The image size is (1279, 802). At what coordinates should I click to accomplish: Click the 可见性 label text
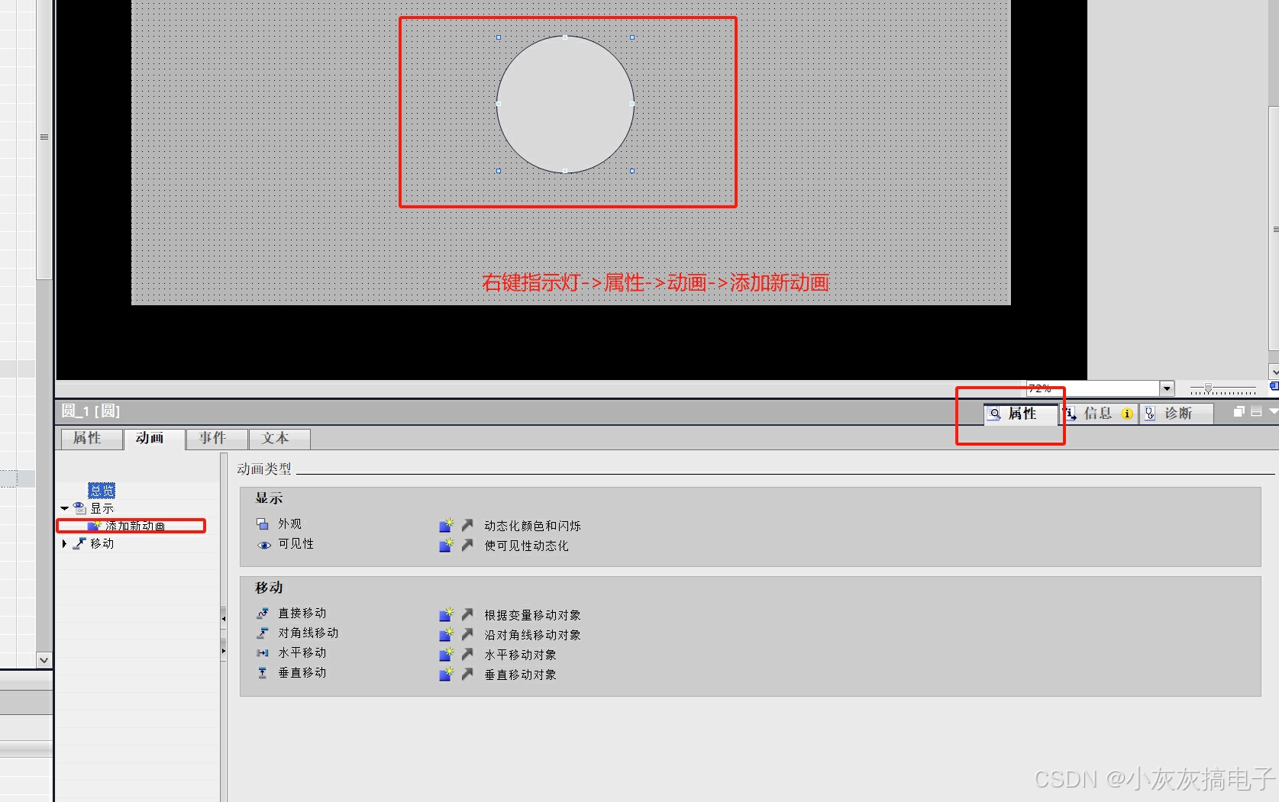[296, 544]
